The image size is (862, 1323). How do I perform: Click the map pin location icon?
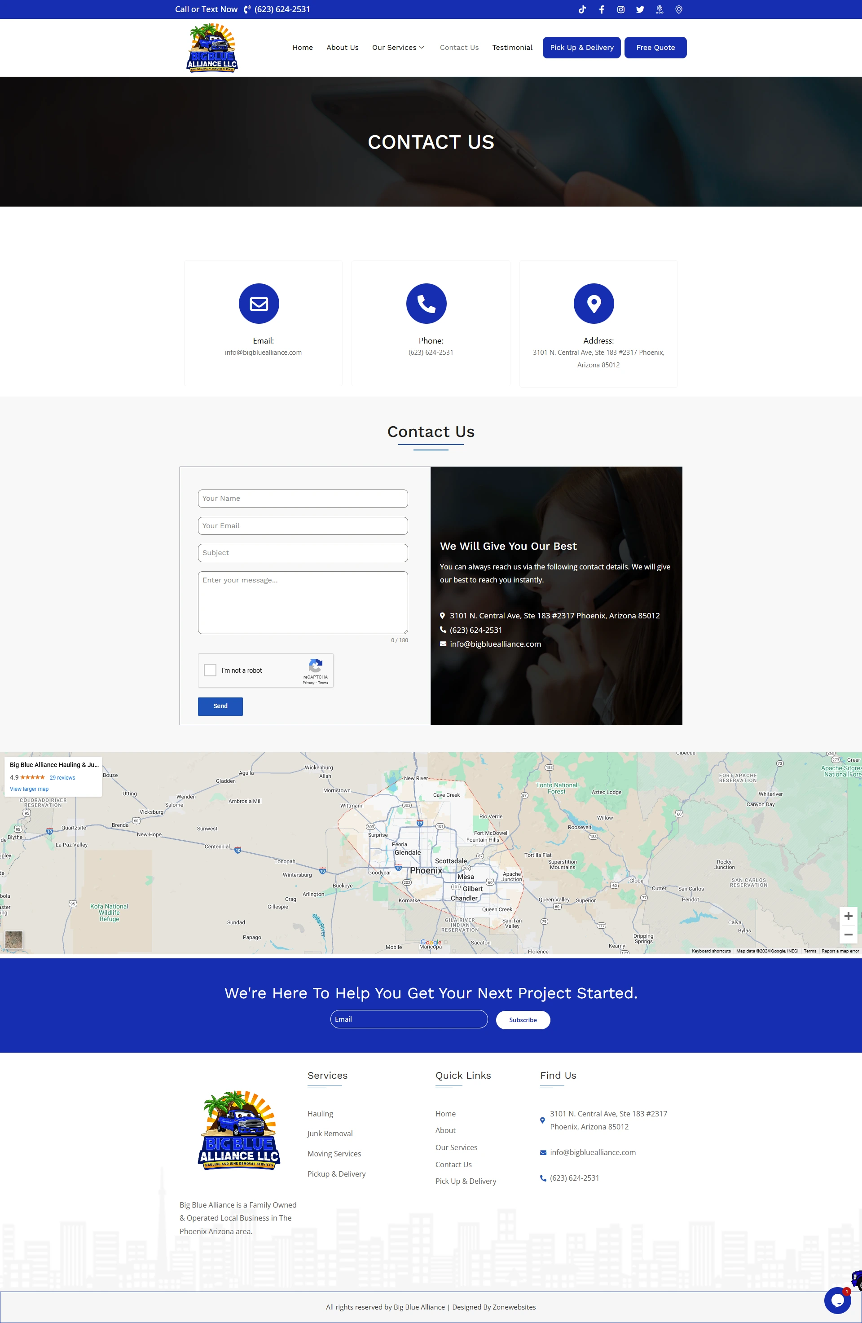594,303
